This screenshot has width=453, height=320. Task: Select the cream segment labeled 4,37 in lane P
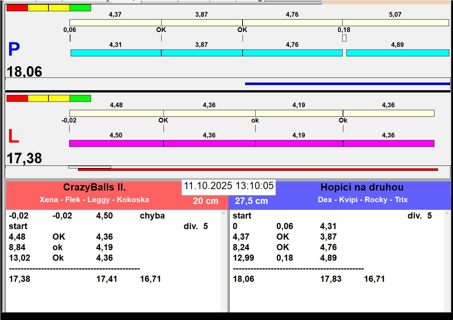(x=115, y=23)
